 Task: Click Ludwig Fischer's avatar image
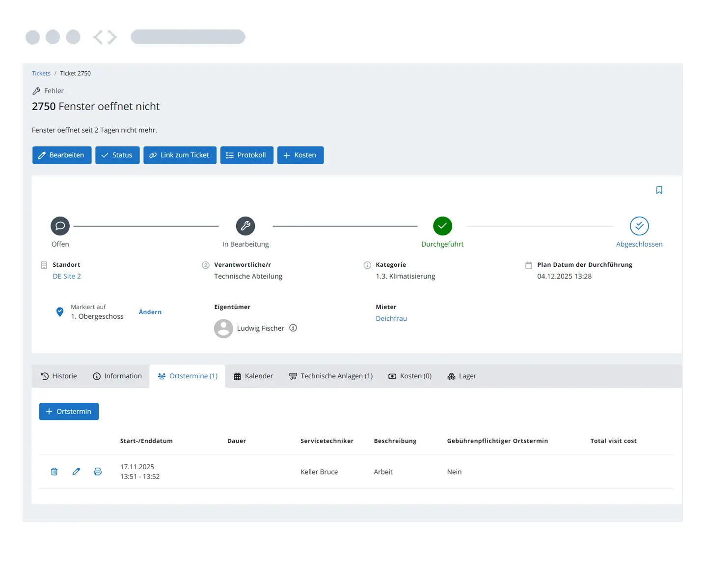223,329
